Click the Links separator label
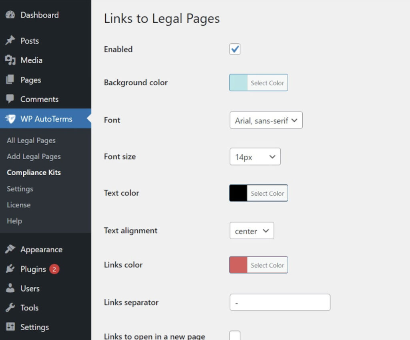410x340 pixels. coord(131,302)
